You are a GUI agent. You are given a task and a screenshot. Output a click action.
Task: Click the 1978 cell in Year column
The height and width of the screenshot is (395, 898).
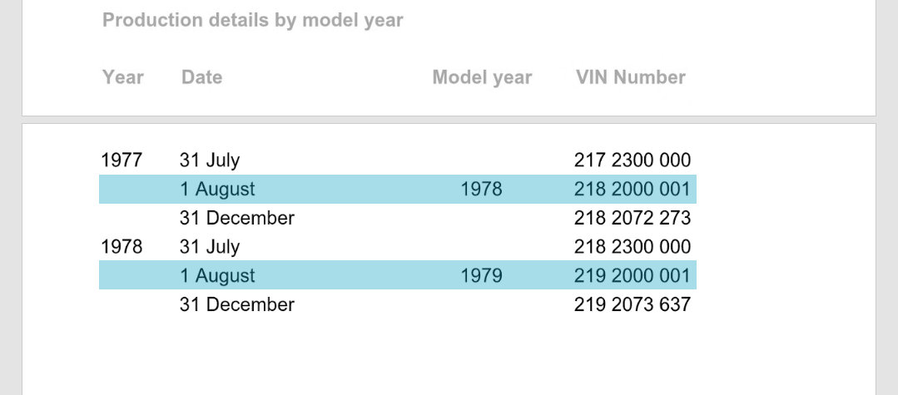coord(122,247)
